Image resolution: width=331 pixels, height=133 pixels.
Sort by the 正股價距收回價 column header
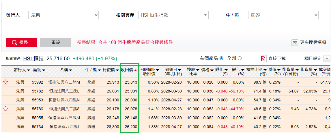(x=149, y=72)
